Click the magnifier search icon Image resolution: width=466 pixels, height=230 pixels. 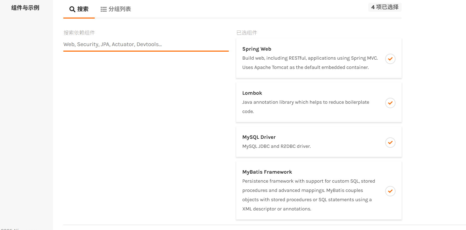[x=72, y=9]
